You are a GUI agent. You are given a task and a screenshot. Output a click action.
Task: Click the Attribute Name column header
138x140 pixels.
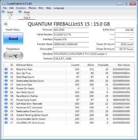pyautogui.click(x=40, y=65)
